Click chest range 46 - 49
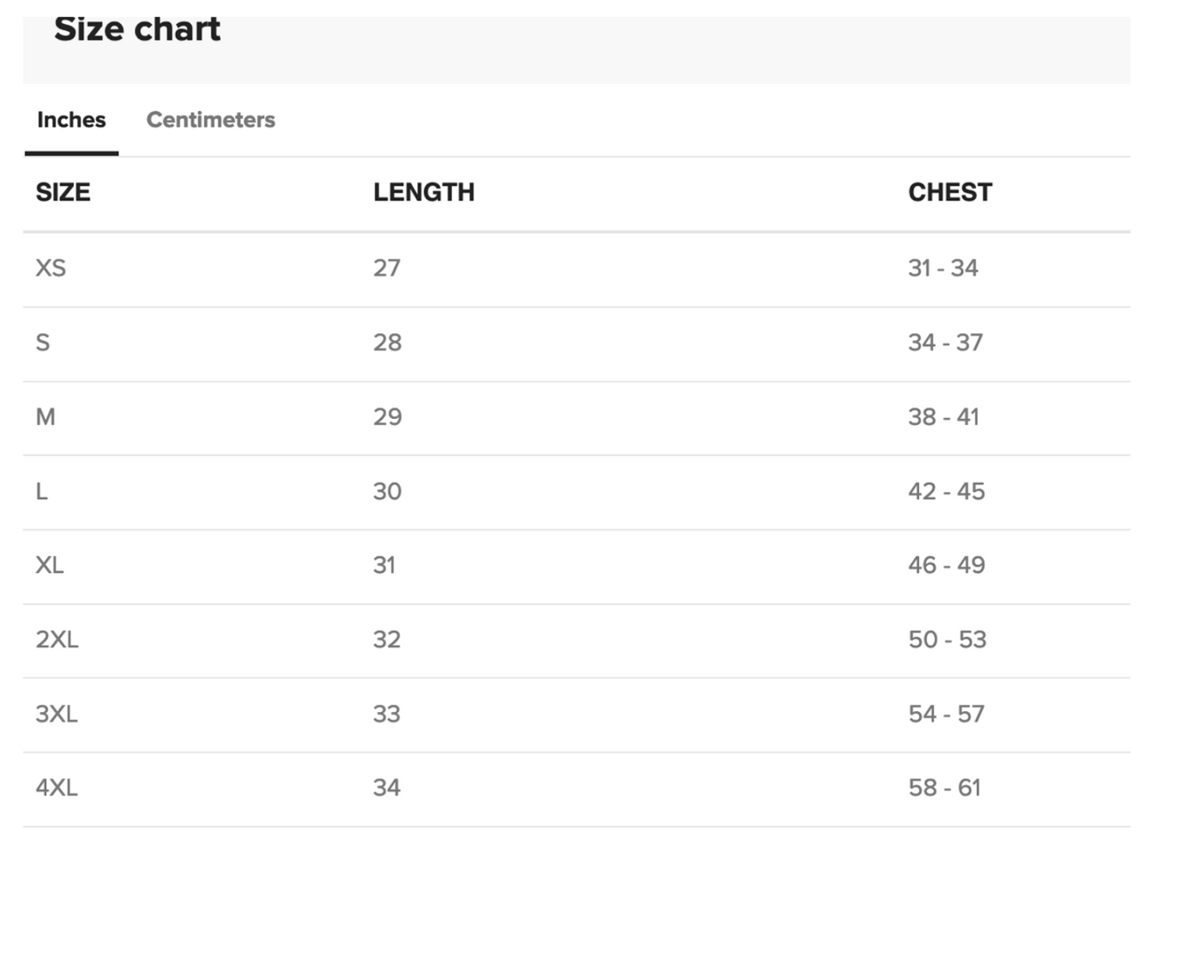This screenshot has width=1189, height=958. (946, 565)
